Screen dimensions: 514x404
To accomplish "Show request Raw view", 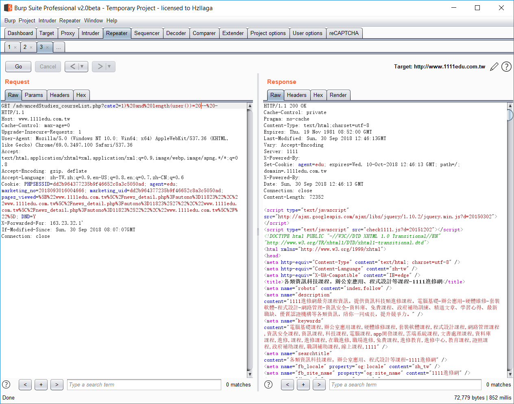I will [x=13, y=95].
